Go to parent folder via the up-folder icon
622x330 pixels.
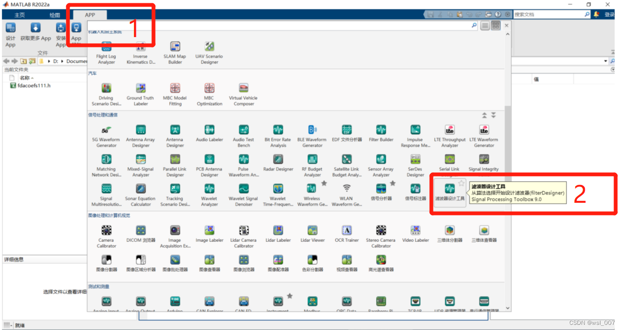[23, 61]
